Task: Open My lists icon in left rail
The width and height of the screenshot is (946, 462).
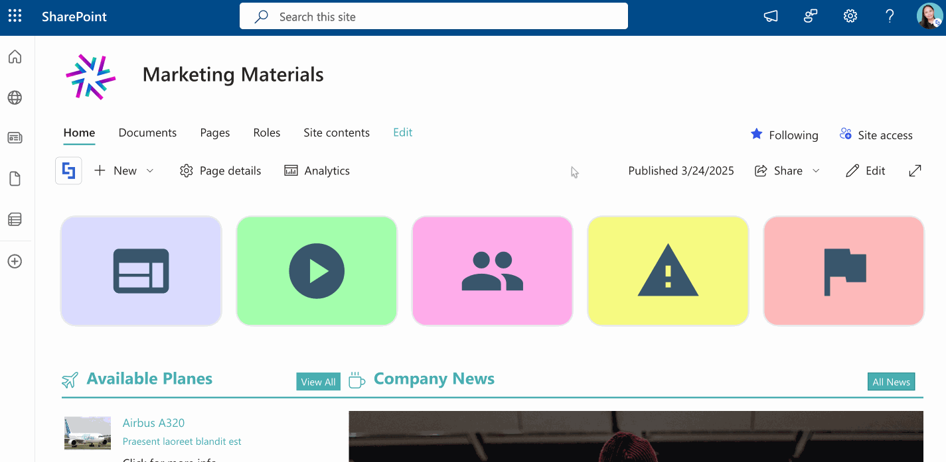Action: (15, 219)
